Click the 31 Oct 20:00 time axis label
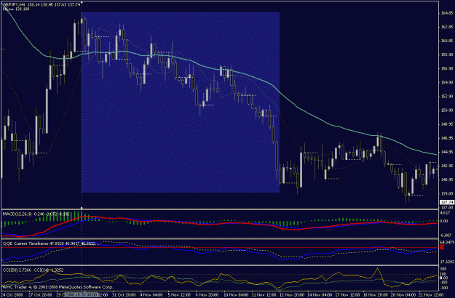 point(124,294)
